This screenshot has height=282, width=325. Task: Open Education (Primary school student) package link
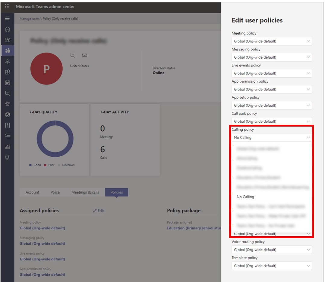click(x=194, y=228)
